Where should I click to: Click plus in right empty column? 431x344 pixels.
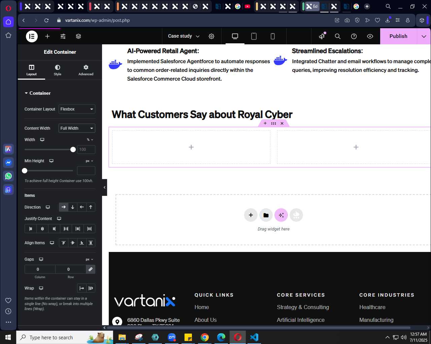tap(356, 147)
